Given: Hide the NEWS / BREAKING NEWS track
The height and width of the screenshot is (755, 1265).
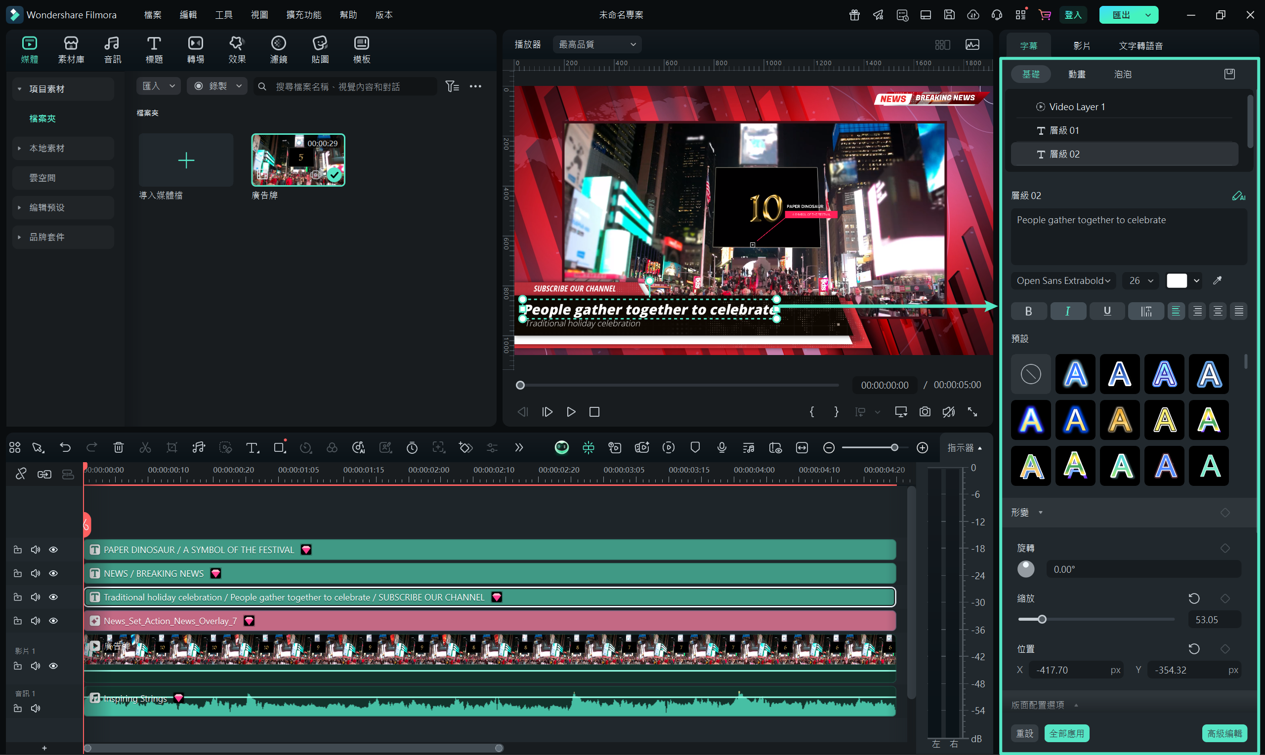Looking at the screenshot, I should (53, 573).
